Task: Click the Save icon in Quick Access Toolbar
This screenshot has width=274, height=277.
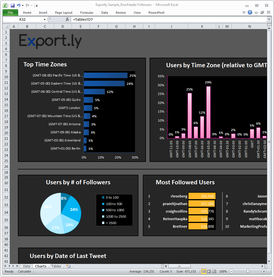Action: click(12, 6)
